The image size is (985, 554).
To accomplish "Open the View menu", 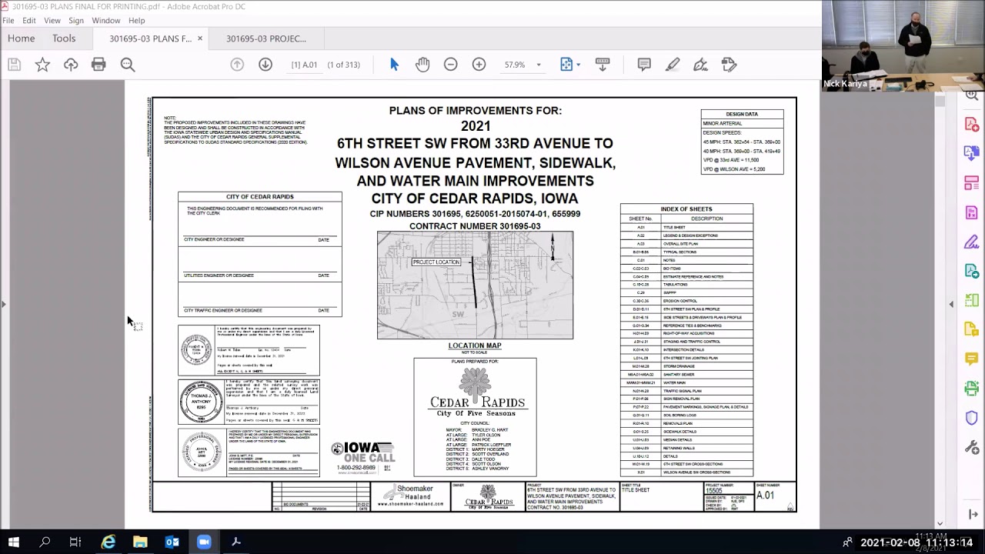I will point(52,20).
